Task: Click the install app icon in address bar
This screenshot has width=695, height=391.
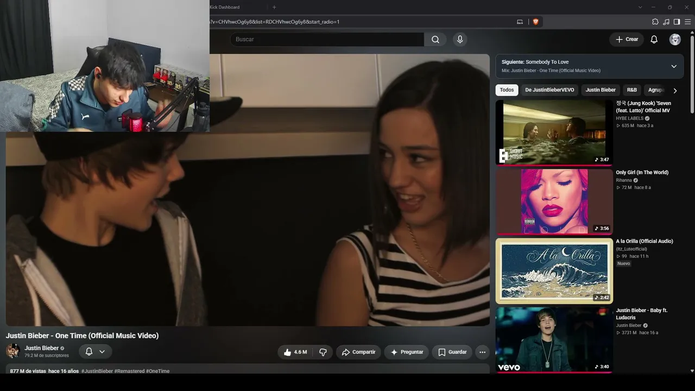Action: 520,22
